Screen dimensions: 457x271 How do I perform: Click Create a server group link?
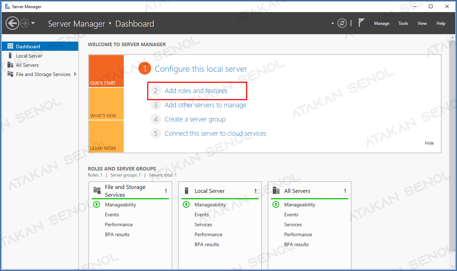pyautogui.click(x=195, y=119)
